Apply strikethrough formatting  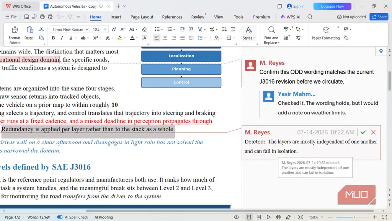tap(83, 38)
